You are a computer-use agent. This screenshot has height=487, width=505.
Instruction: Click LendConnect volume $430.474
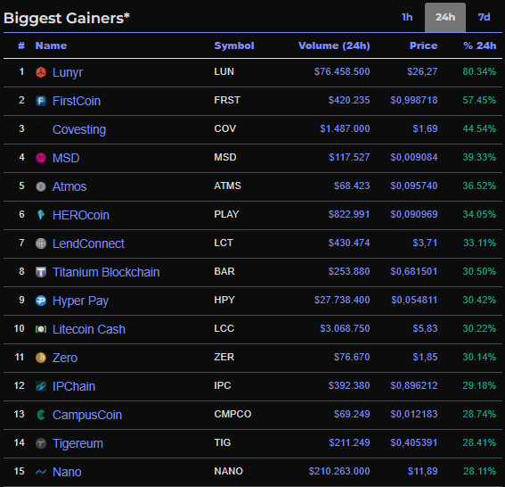tap(349, 243)
